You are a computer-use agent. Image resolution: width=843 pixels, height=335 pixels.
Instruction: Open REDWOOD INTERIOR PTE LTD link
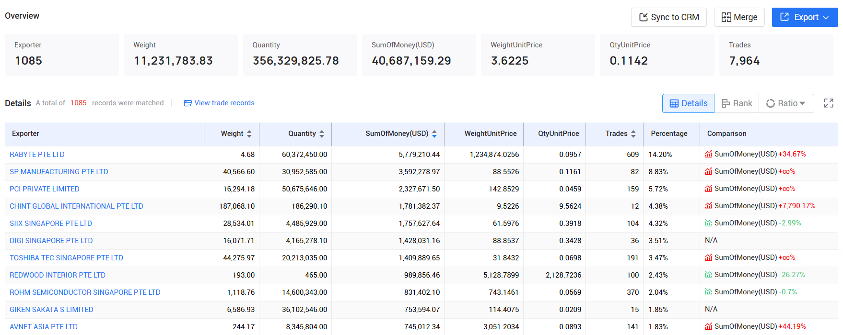coord(58,275)
